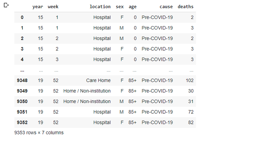
Task: Select the year column header
Action: click(x=37, y=7)
